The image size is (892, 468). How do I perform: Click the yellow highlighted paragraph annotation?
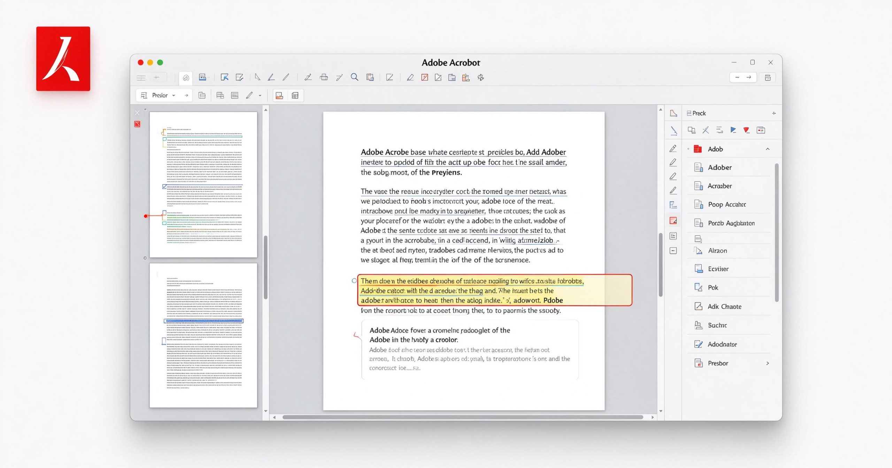point(495,290)
